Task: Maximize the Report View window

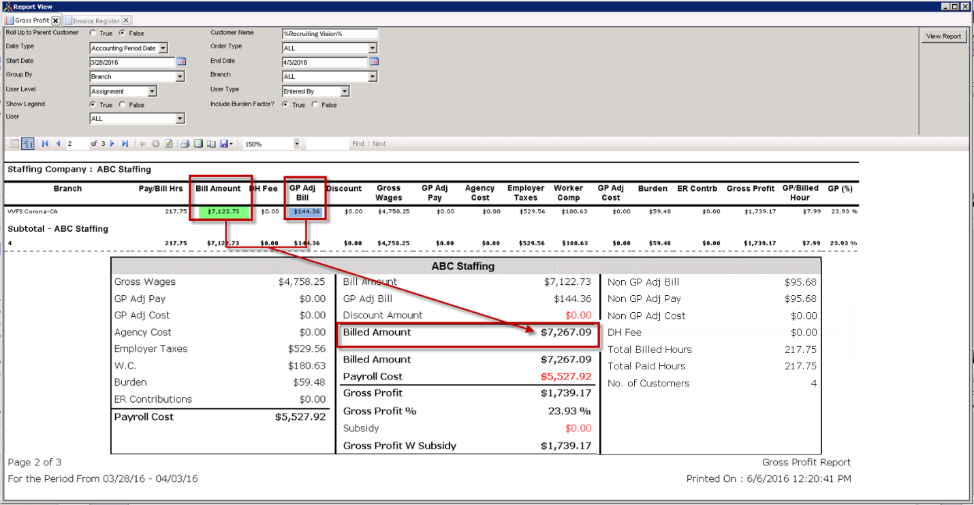Action: pos(955,6)
